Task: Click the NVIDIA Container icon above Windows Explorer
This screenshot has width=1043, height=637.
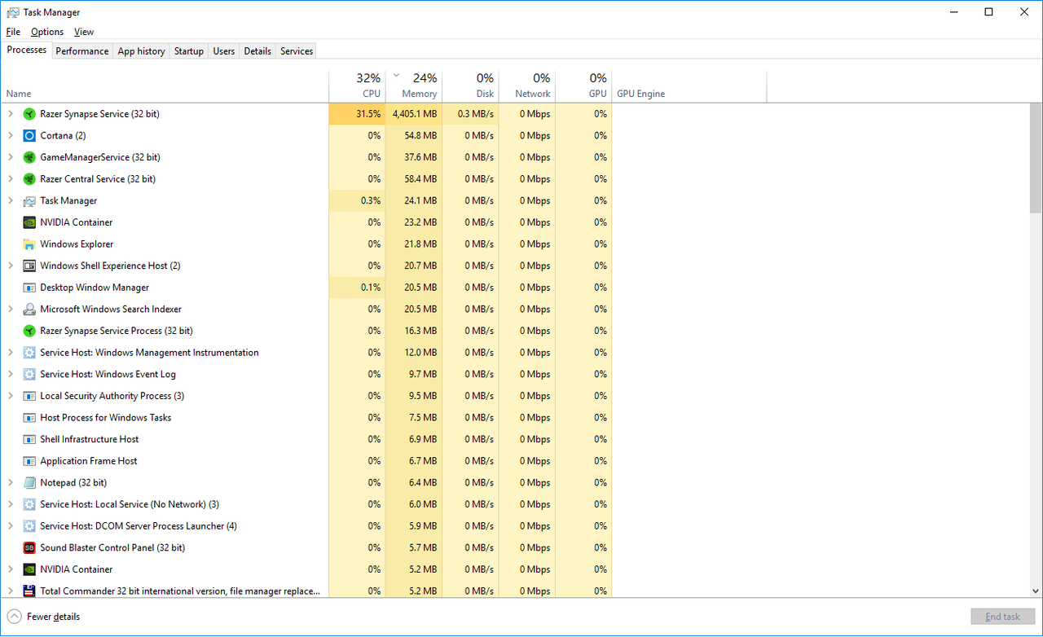Action: (x=29, y=222)
